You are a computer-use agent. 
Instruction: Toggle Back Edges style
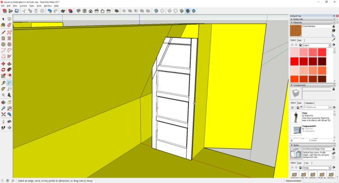pos(162,11)
